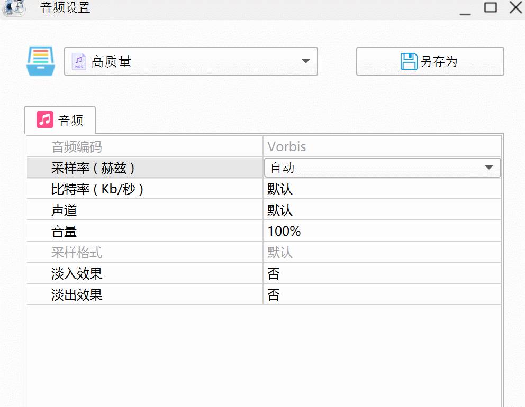Click the 另存为 save-as button
The width and height of the screenshot is (525, 407).
[430, 61]
